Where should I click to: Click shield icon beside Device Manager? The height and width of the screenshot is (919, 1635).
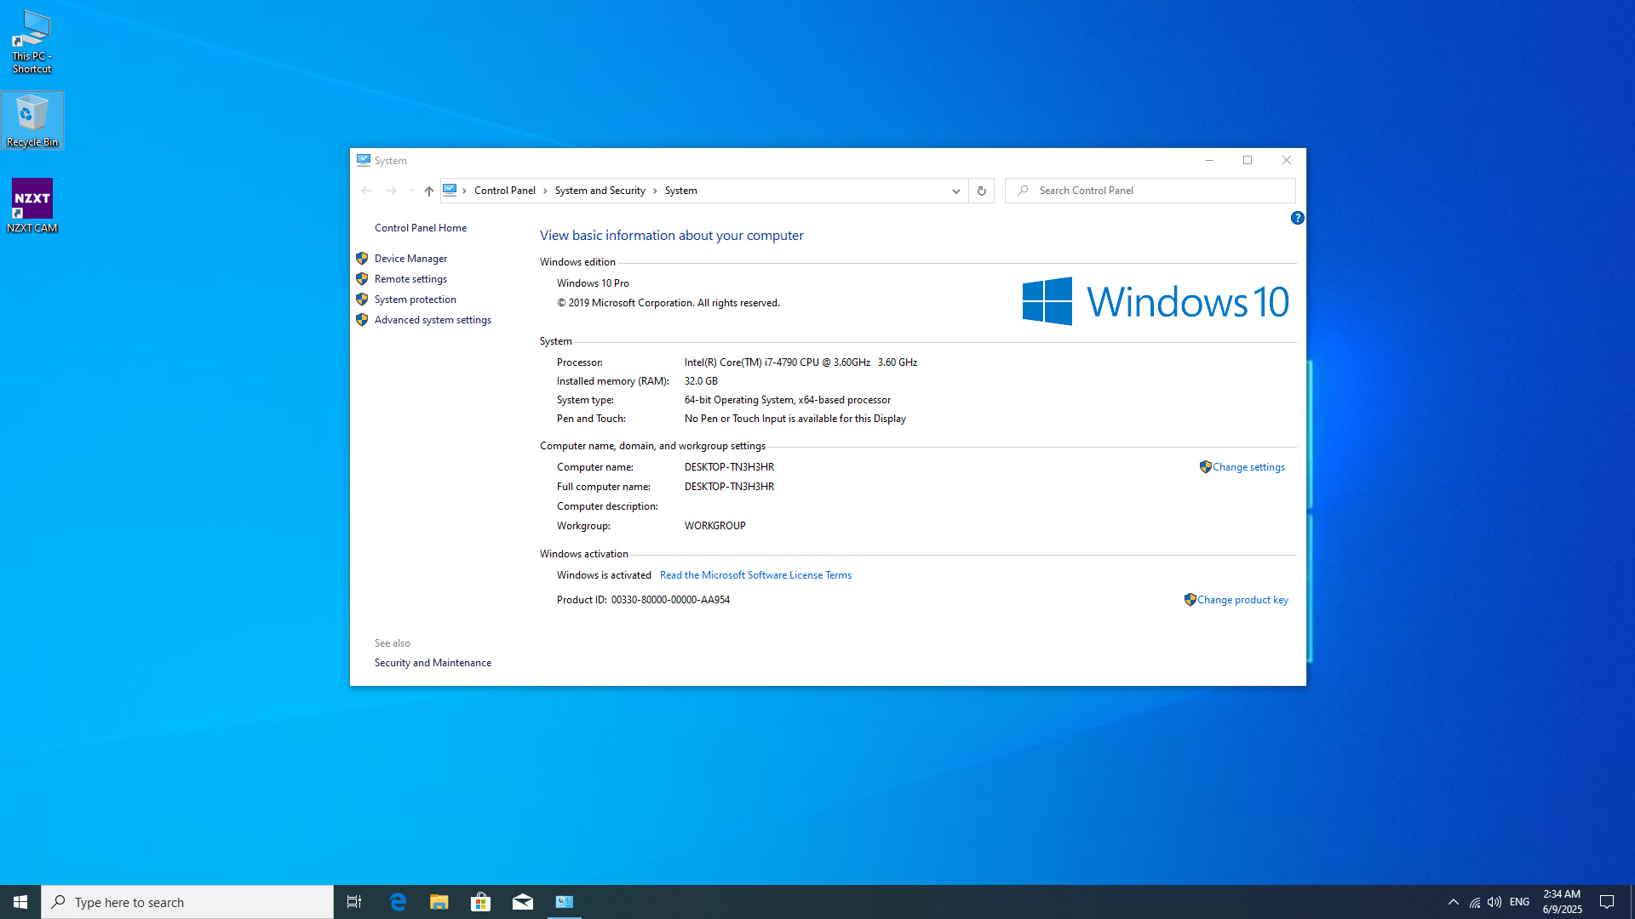point(362,259)
